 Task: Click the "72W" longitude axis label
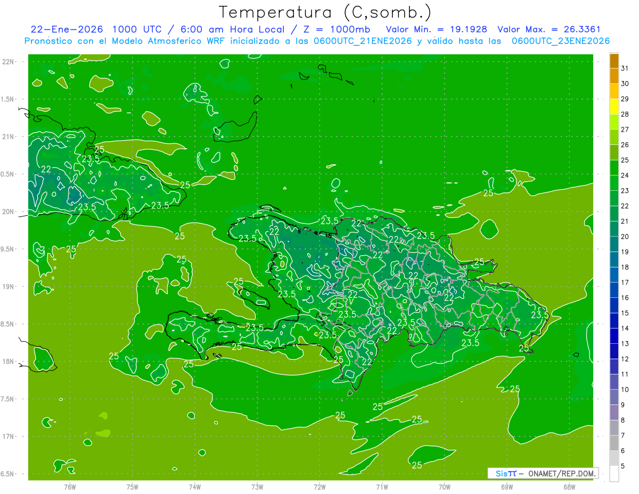click(319, 487)
